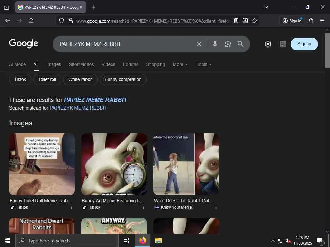The image size is (330, 247).
Task: Open the Short videos tab
Action: click(x=81, y=64)
